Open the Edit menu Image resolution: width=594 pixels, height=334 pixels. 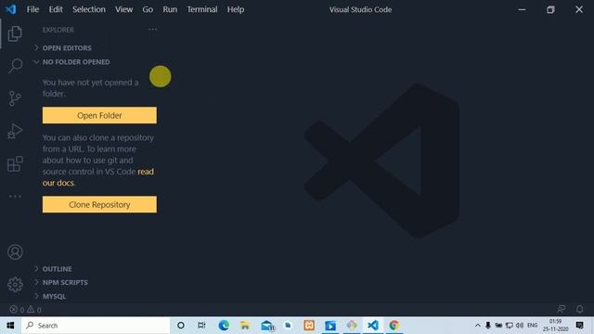[56, 9]
